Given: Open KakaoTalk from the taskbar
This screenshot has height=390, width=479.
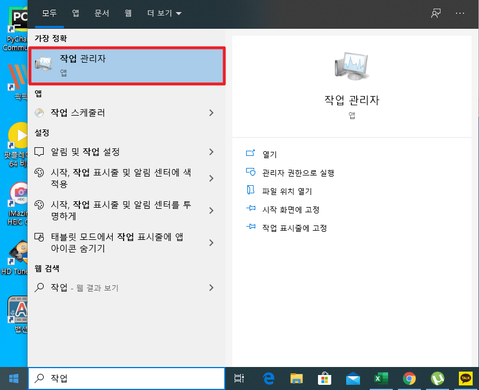Looking at the screenshot, I should (x=466, y=378).
